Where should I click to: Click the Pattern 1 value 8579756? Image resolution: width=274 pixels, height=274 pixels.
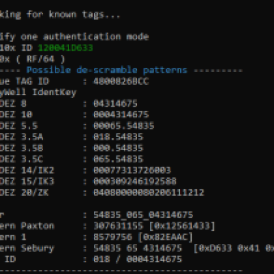tap(112, 237)
